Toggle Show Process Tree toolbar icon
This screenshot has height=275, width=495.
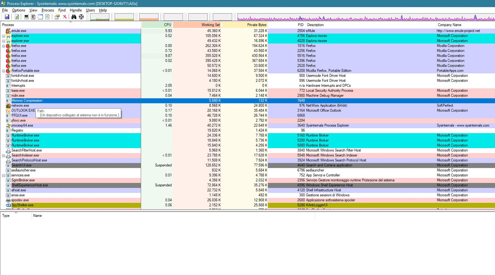tap(33, 17)
